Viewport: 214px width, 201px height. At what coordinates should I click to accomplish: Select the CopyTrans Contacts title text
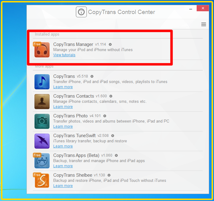(74, 96)
